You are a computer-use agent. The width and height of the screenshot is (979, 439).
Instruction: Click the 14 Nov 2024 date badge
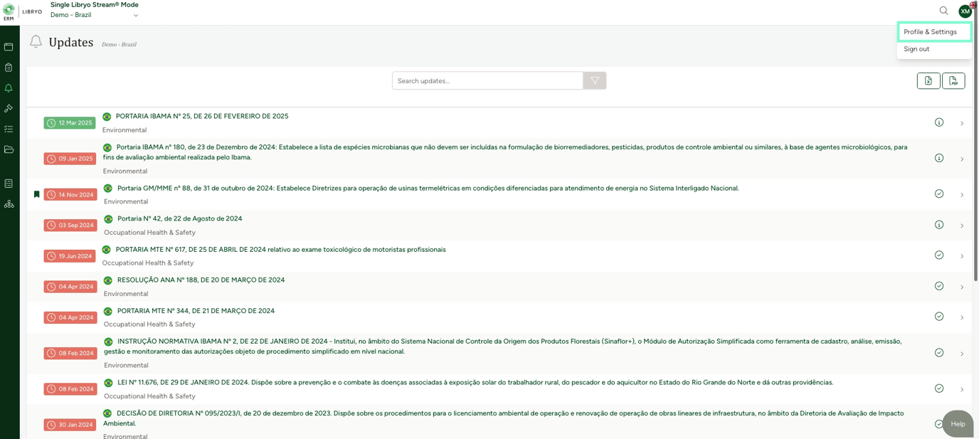pyautogui.click(x=70, y=194)
